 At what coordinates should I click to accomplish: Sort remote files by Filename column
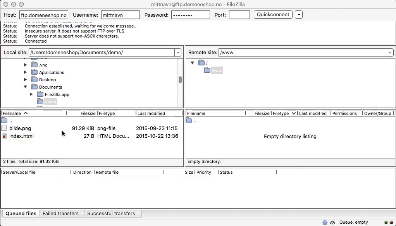click(x=216, y=113)
